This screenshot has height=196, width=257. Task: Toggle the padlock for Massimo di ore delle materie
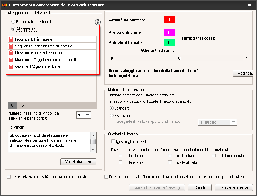click(x=11, y=53)
